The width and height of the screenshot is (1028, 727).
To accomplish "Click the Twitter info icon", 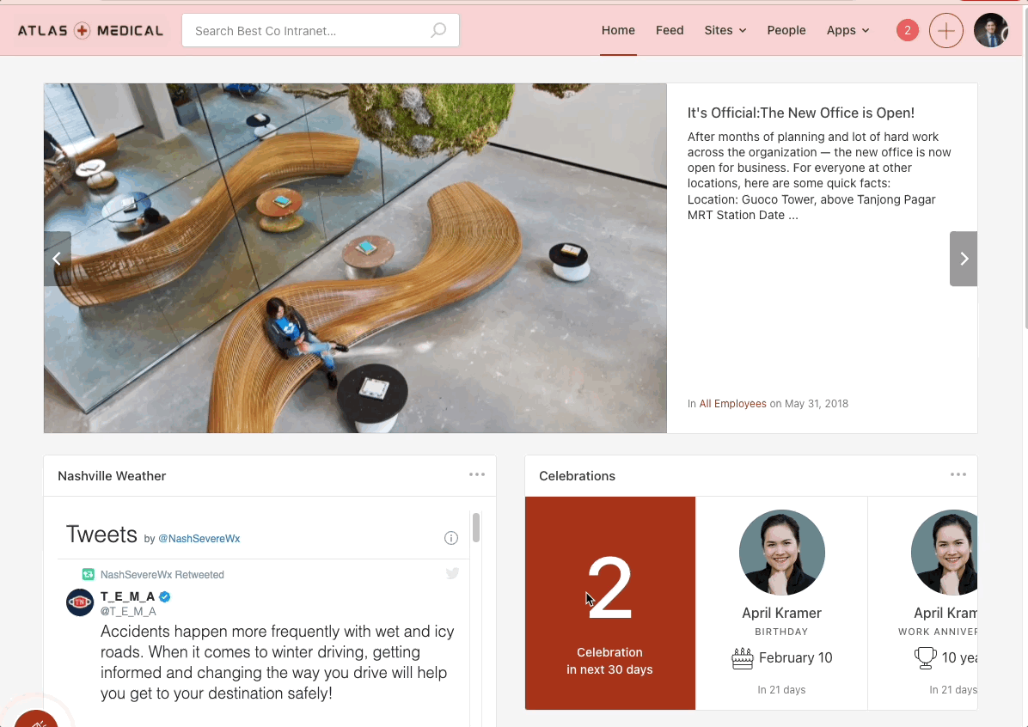I will tap(451, 538).
